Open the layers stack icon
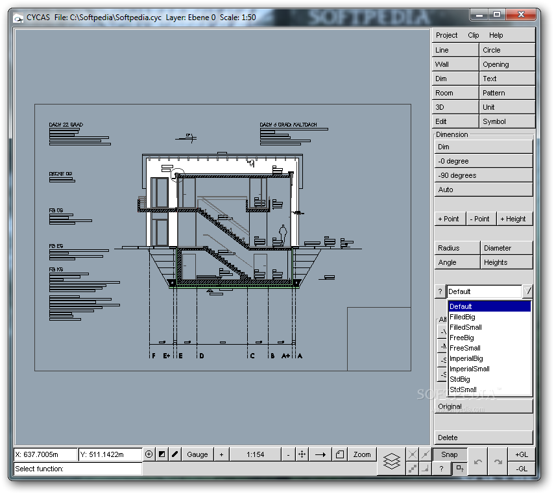554x494 pixels. coord(391,461)
